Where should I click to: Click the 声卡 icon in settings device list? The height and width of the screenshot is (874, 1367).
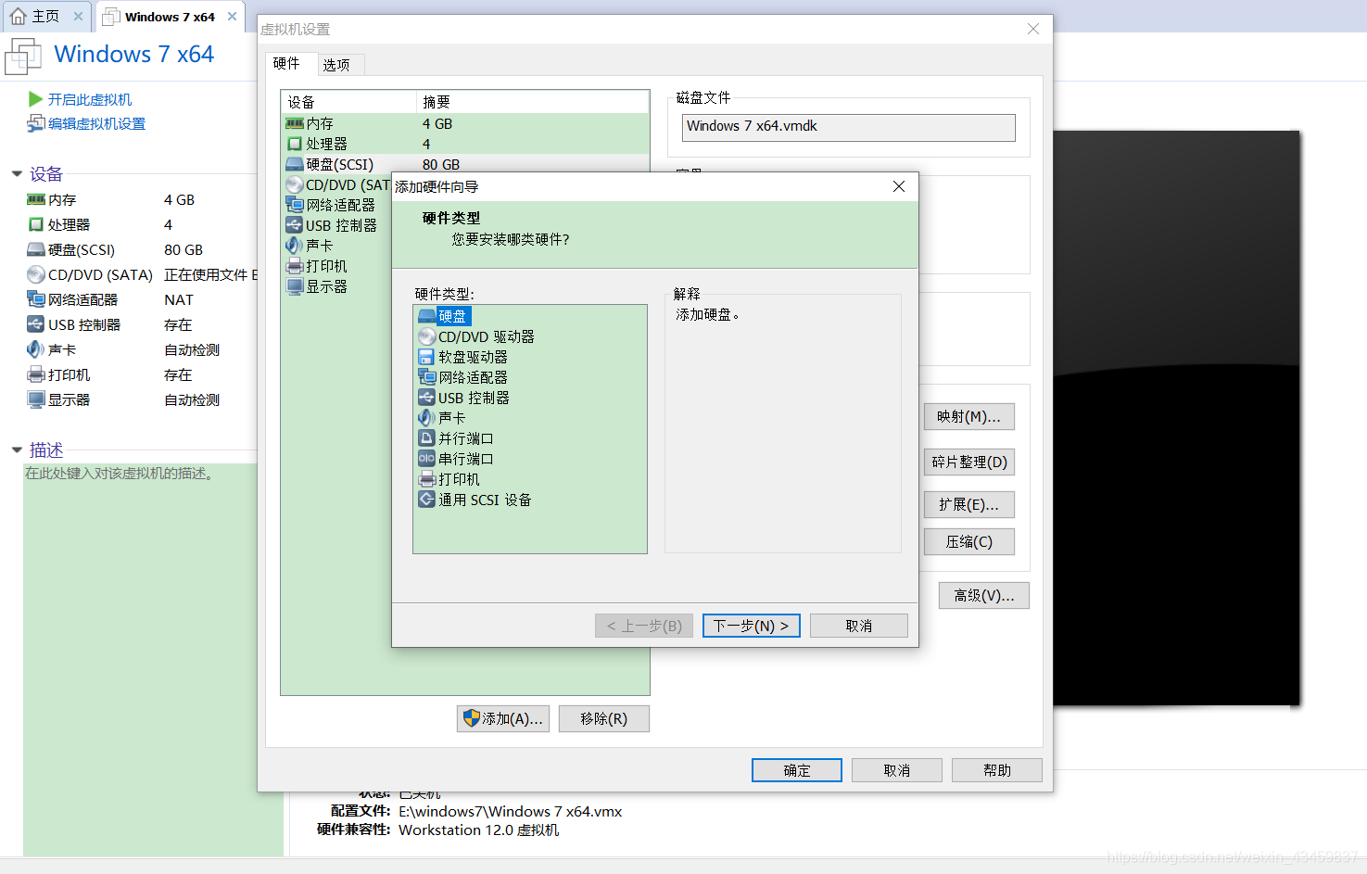[x=295, y=246]
